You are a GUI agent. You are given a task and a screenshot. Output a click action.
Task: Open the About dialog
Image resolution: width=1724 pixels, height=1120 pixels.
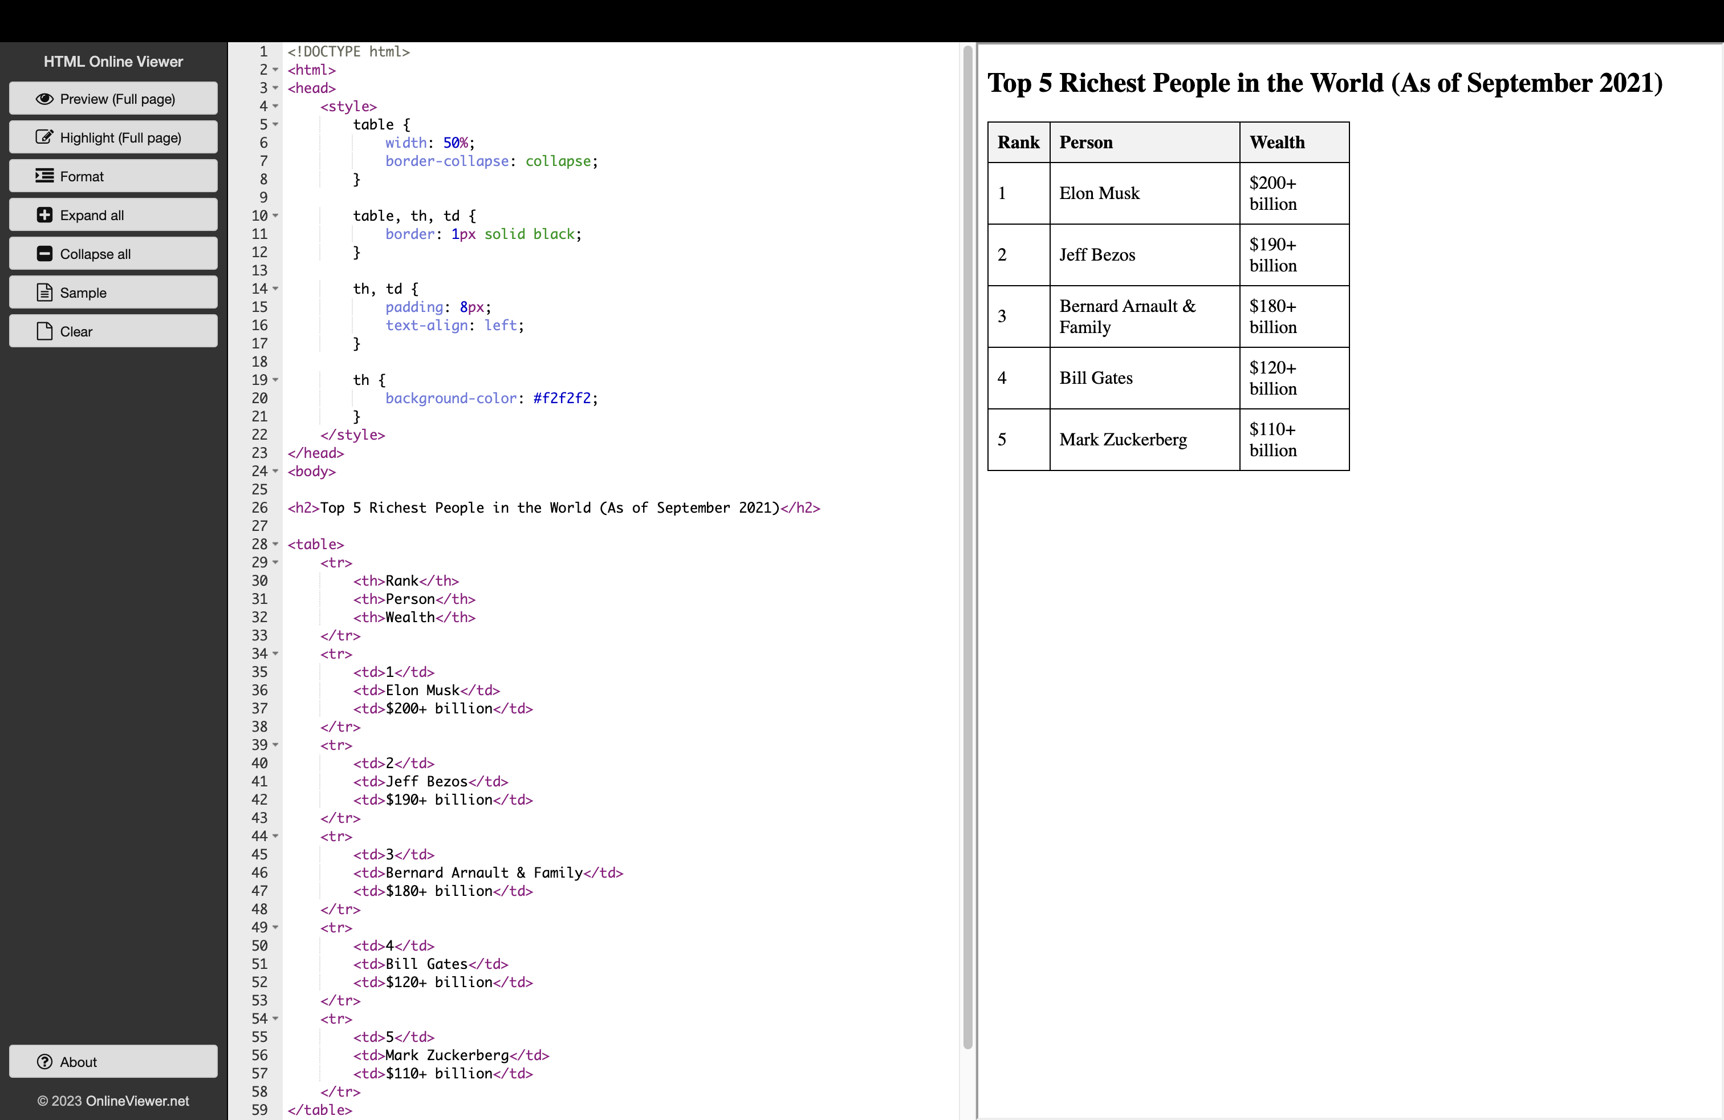point(113,1061)
